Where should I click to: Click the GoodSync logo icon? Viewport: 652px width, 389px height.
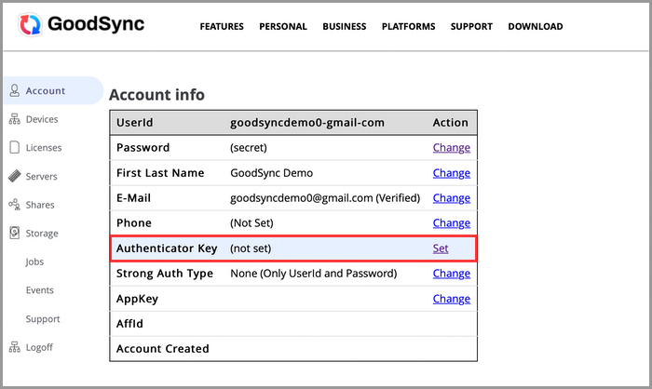[x=30, y=24]
